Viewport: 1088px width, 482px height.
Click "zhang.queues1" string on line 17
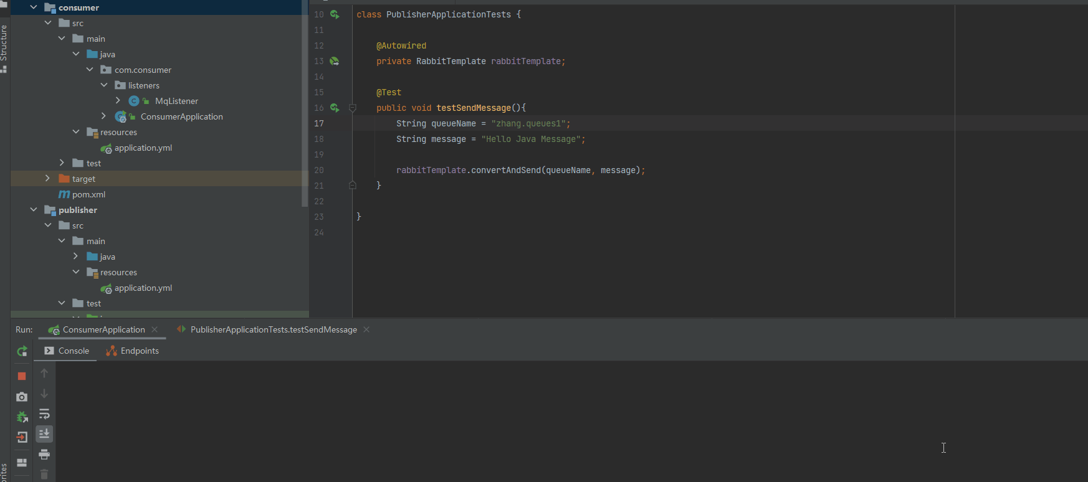[x=528, y=123]
